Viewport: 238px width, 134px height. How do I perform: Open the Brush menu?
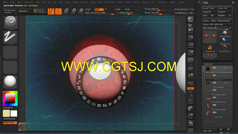pos(12,2)
